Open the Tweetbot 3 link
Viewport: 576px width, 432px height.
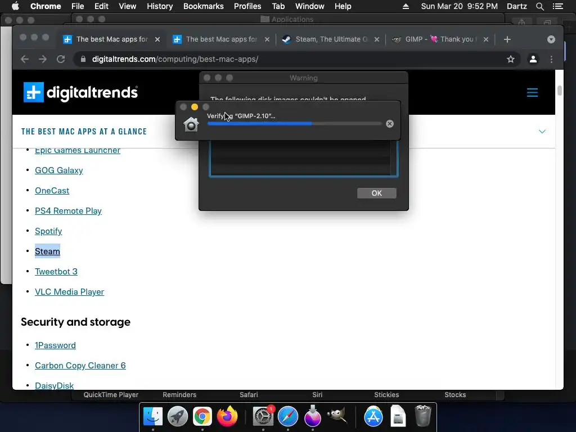[x=56, y=272]
